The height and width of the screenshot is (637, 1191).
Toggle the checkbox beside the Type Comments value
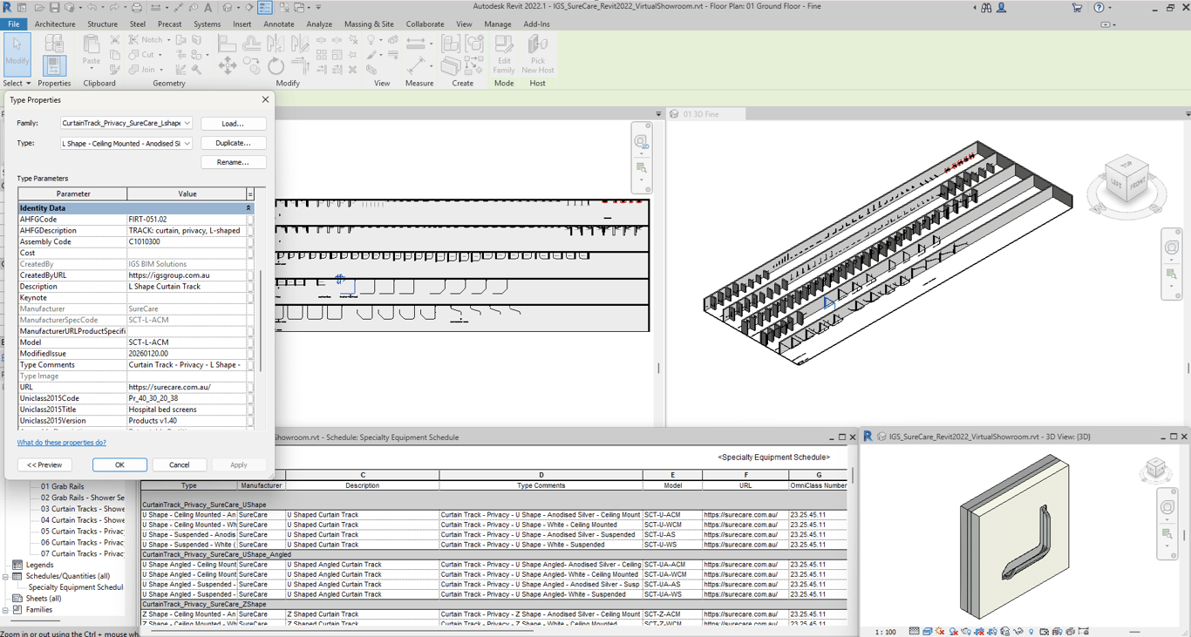point(250,365)
